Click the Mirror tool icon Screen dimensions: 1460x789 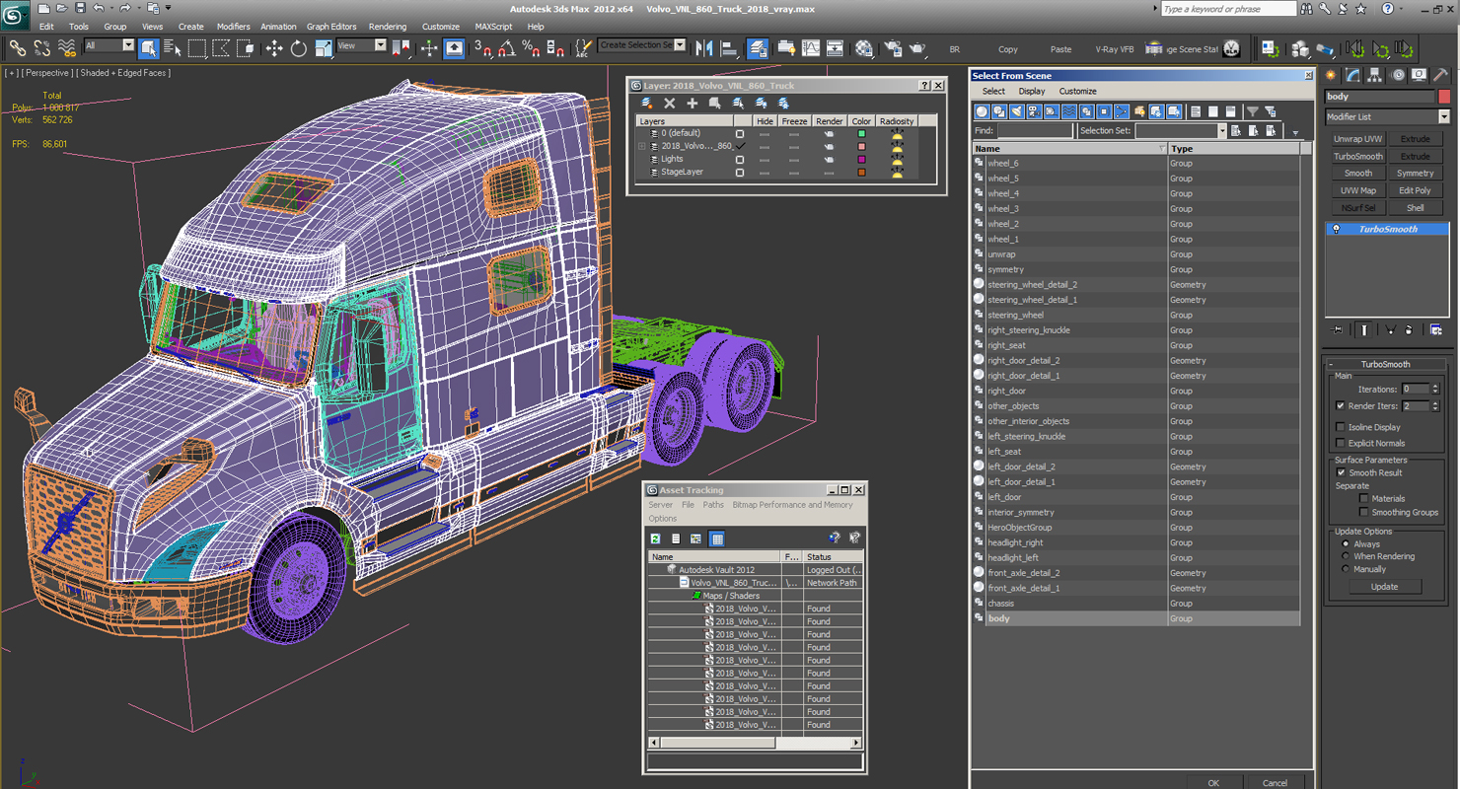click(703, 47)
